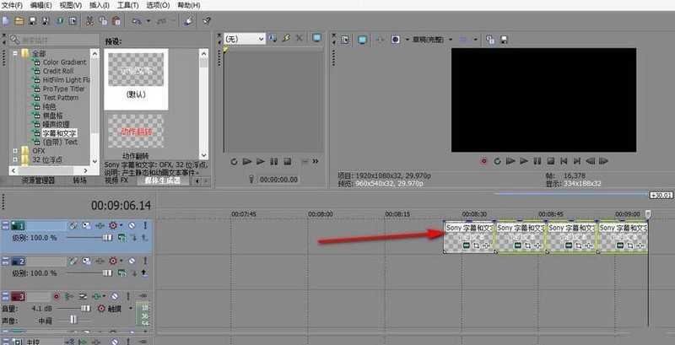Expand the OFX folder in tree
This screenshot has height=345, width=675.
[x=14, y=150]
